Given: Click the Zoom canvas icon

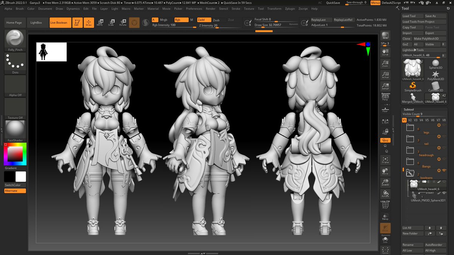Looking at the screenshot, I should pos(385,63).
